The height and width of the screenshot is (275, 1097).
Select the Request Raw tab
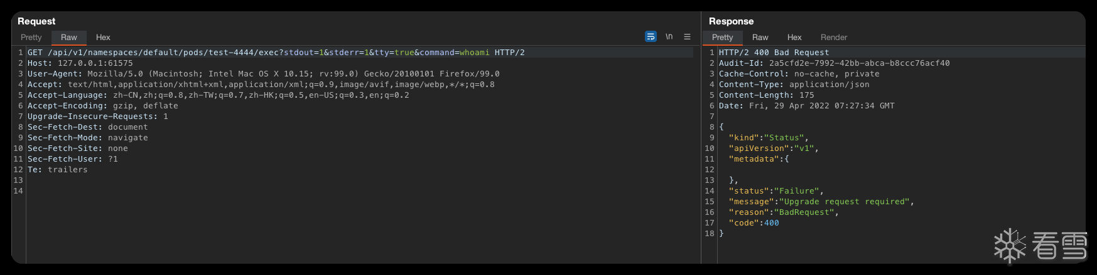68,38
